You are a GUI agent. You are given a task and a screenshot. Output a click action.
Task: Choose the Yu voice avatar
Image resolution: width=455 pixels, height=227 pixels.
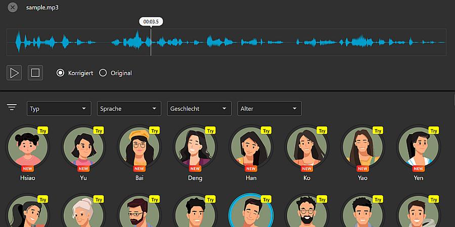click(x=83, y=148)
